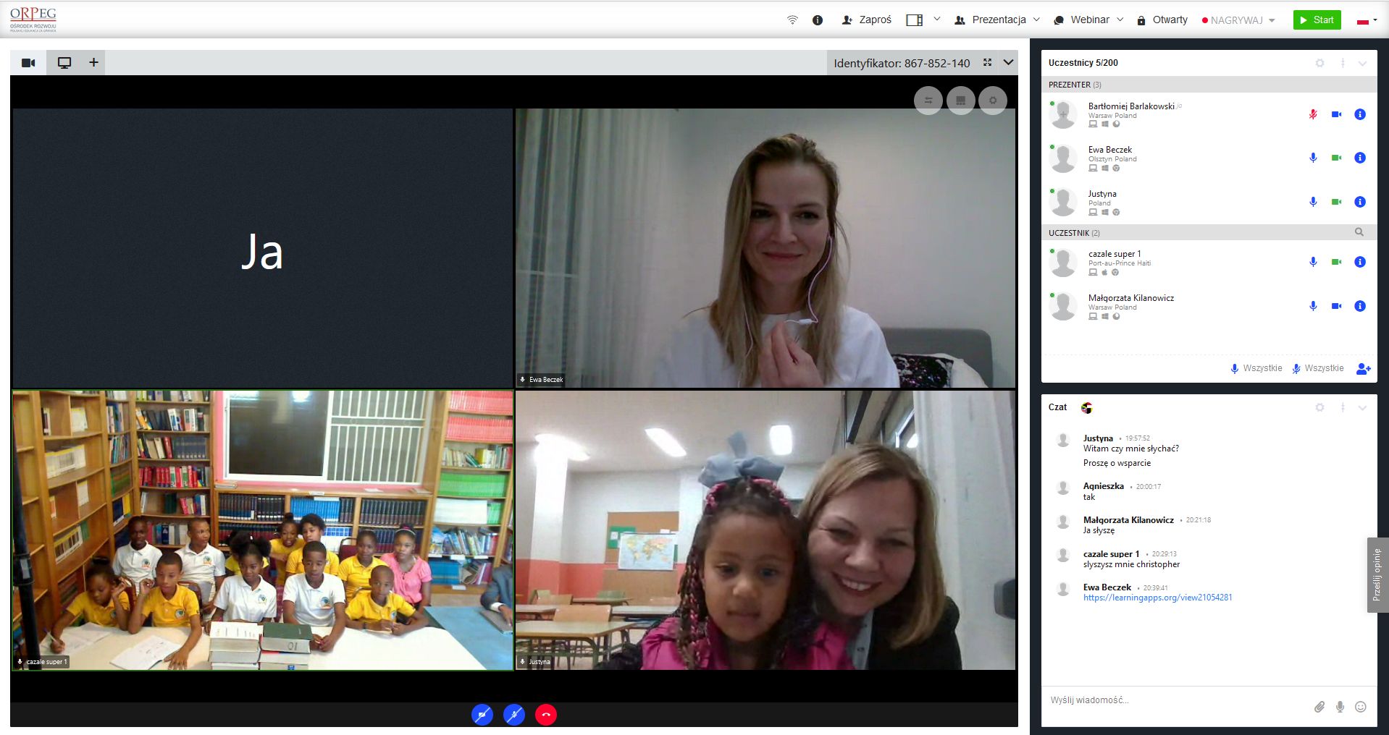
Task: Click the add new tab plus icon
Action: (x=93, y=63)
